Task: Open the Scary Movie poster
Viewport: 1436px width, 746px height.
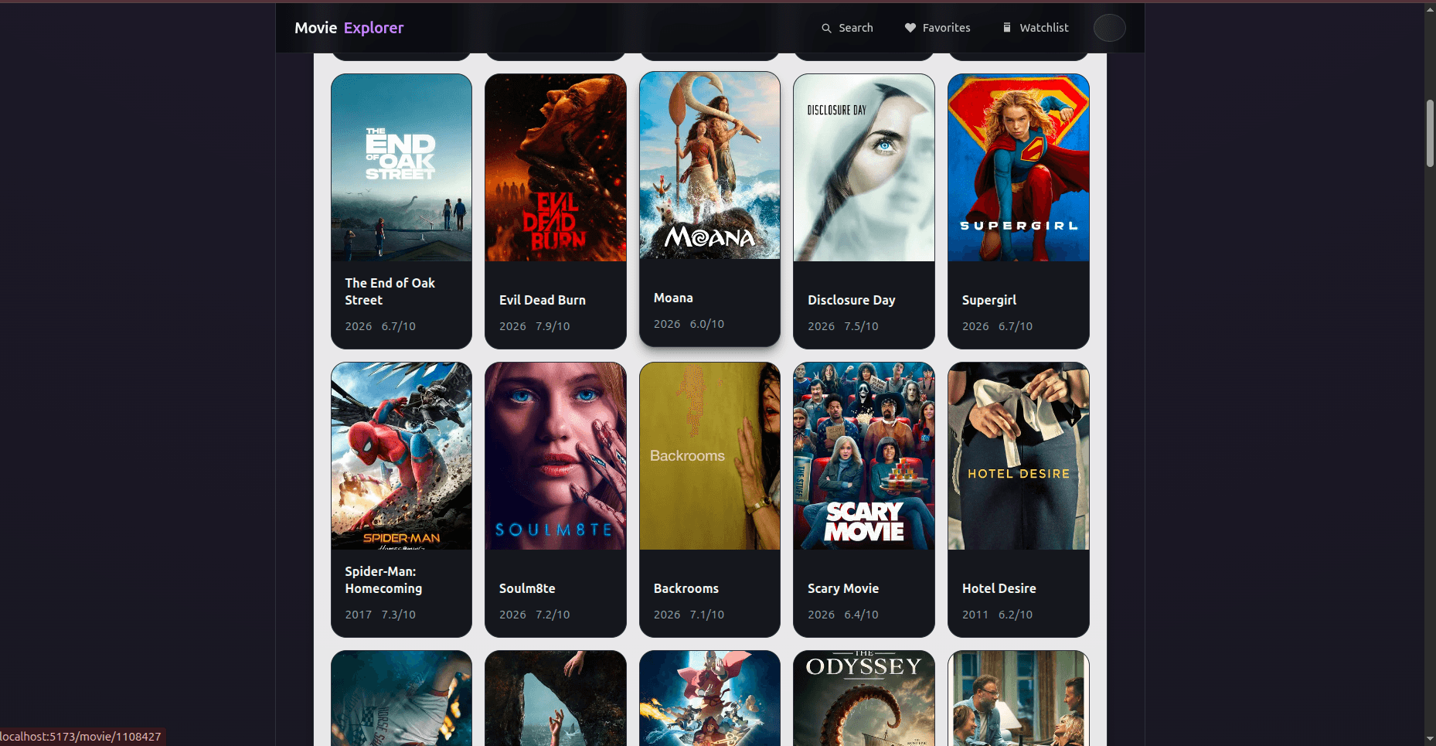Action: click(864, 456)
